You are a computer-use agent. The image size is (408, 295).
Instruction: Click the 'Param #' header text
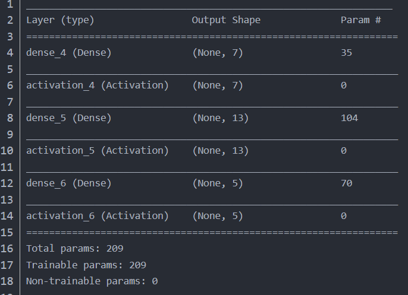(360, 20)
